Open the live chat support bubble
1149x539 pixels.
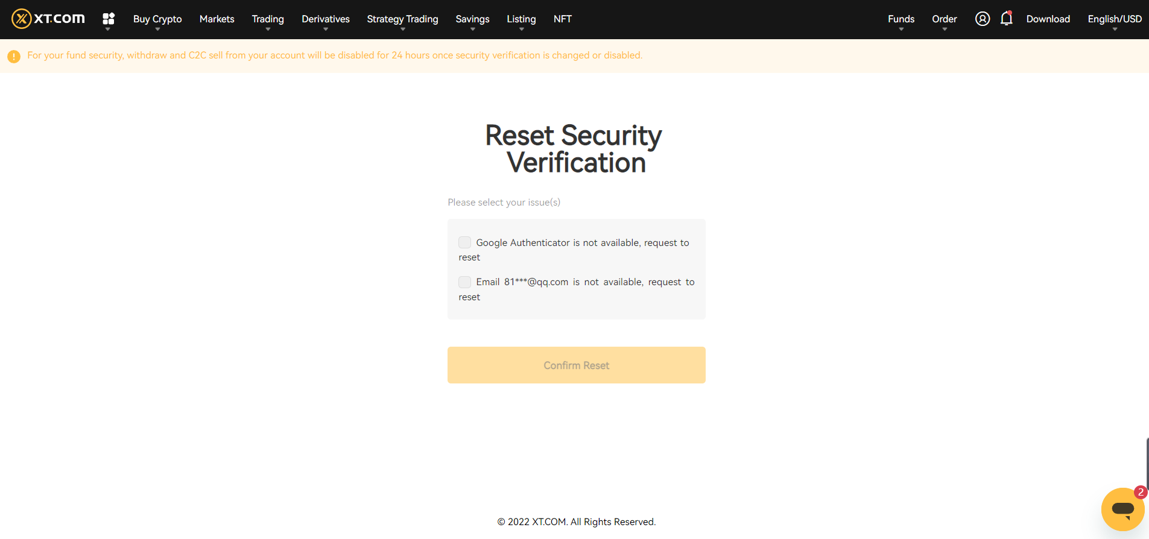(1122, 509)
